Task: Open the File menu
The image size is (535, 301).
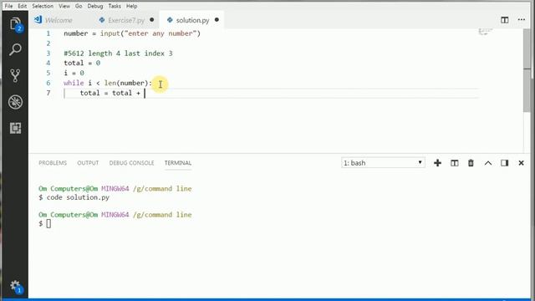Action: 8,6
